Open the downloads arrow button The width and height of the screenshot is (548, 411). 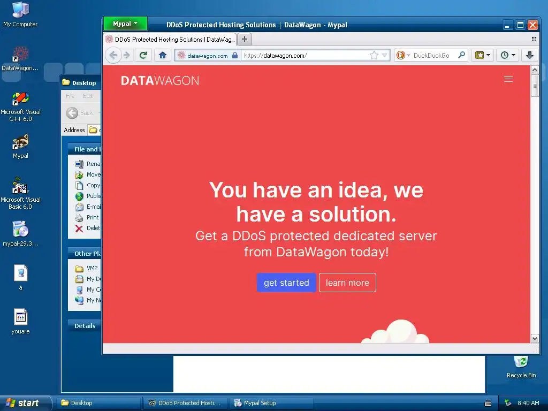[530, 55]
